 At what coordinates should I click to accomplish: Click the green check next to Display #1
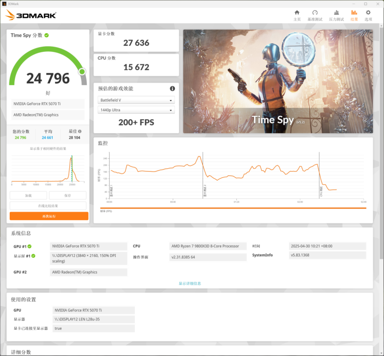(33, 256)
